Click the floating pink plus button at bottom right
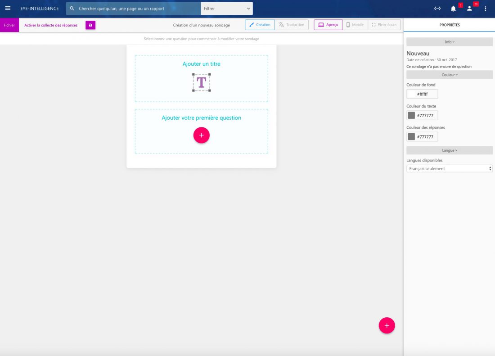 coord(387,325)
